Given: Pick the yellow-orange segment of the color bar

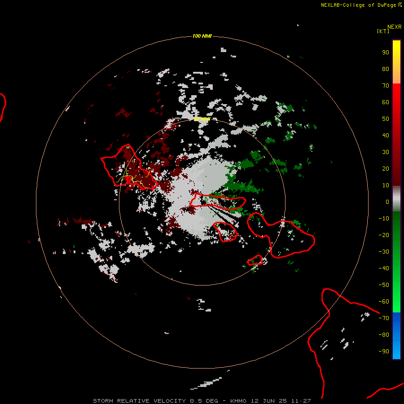Looking at the screenshot, I should coord(396,62).
